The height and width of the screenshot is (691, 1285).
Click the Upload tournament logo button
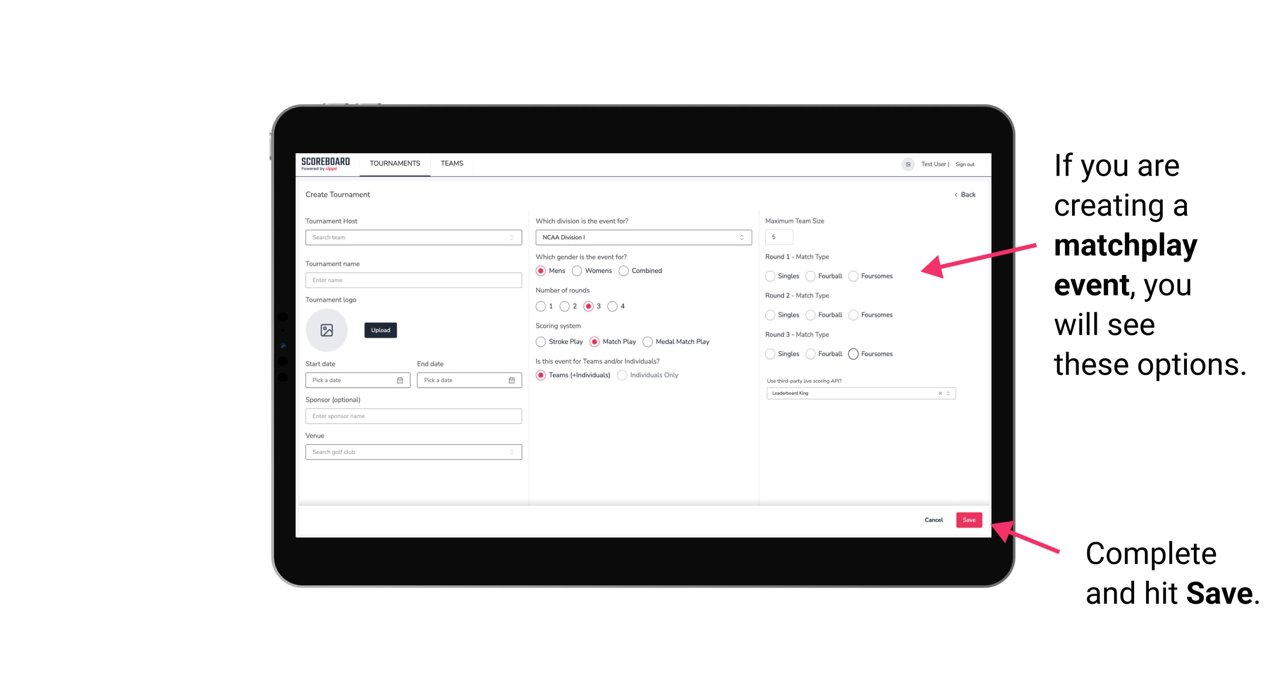click(380, 330)
